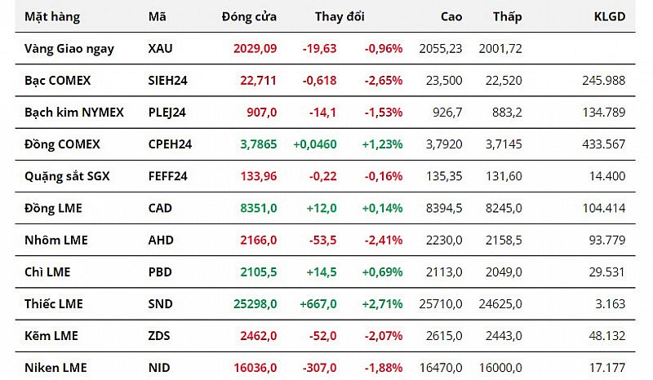Image resolution: width=653 pixels, height=380 pixels.
Task: Click the XAU symbol code
Action: coord(161,48)
